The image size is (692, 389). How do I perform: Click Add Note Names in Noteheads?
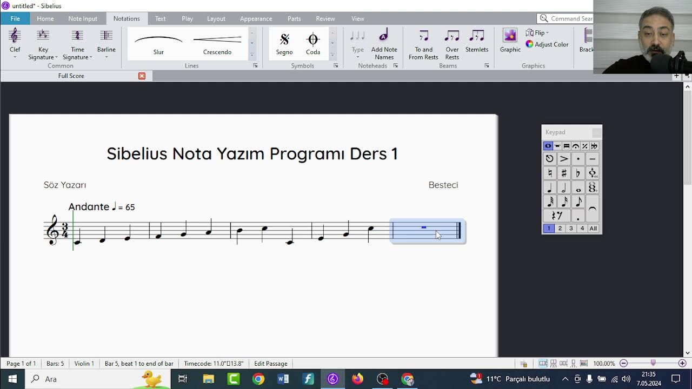tap(384, 44)
